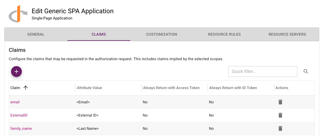The width and height of the screenshot is (323, 136).
Task: Go to the Resource Rules tab
Action: coord(224,35)
